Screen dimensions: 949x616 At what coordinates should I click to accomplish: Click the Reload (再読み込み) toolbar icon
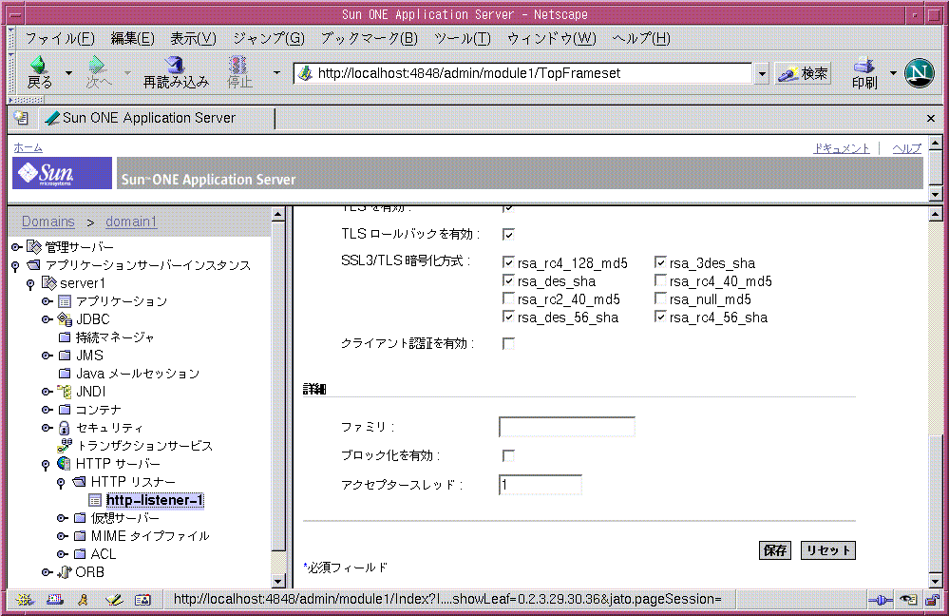click(x=175, y=65)
